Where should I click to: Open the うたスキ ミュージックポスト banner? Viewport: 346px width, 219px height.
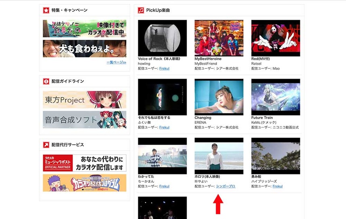click(84, 163)
